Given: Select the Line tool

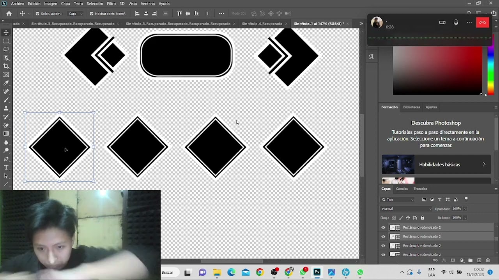Looking at the screenshot, I should pyautogui.click(x=6, y=184).
